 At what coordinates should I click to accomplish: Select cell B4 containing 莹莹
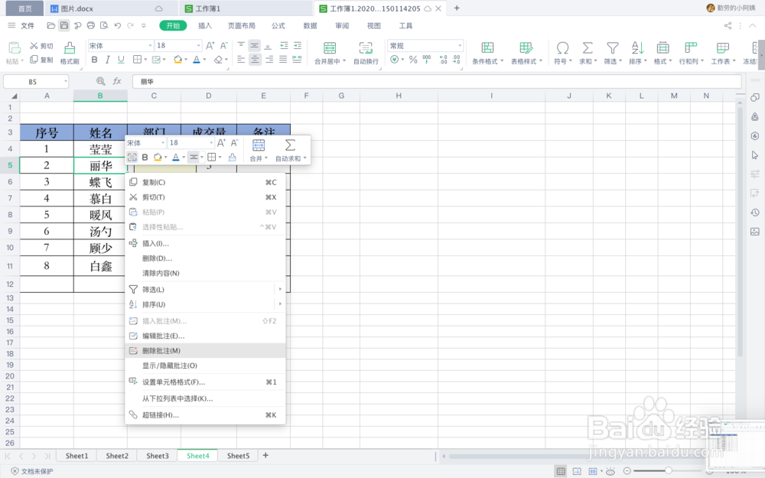click(100, 149)
